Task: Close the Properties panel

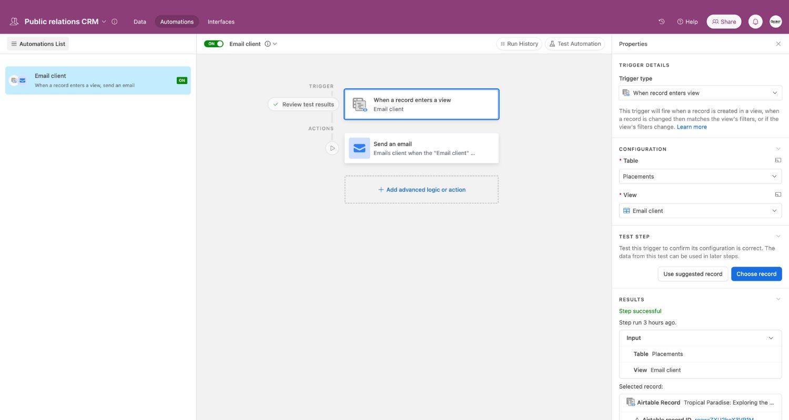Action: (x=778, y=44)
